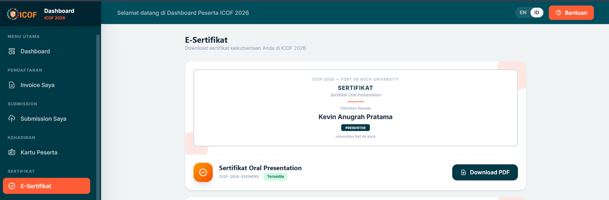
Task: Click the sidebar vertical scrollbar
Action: 98,114
